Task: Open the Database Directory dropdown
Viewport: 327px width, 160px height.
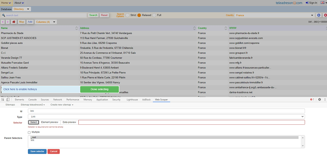Action: click(22, 9)
